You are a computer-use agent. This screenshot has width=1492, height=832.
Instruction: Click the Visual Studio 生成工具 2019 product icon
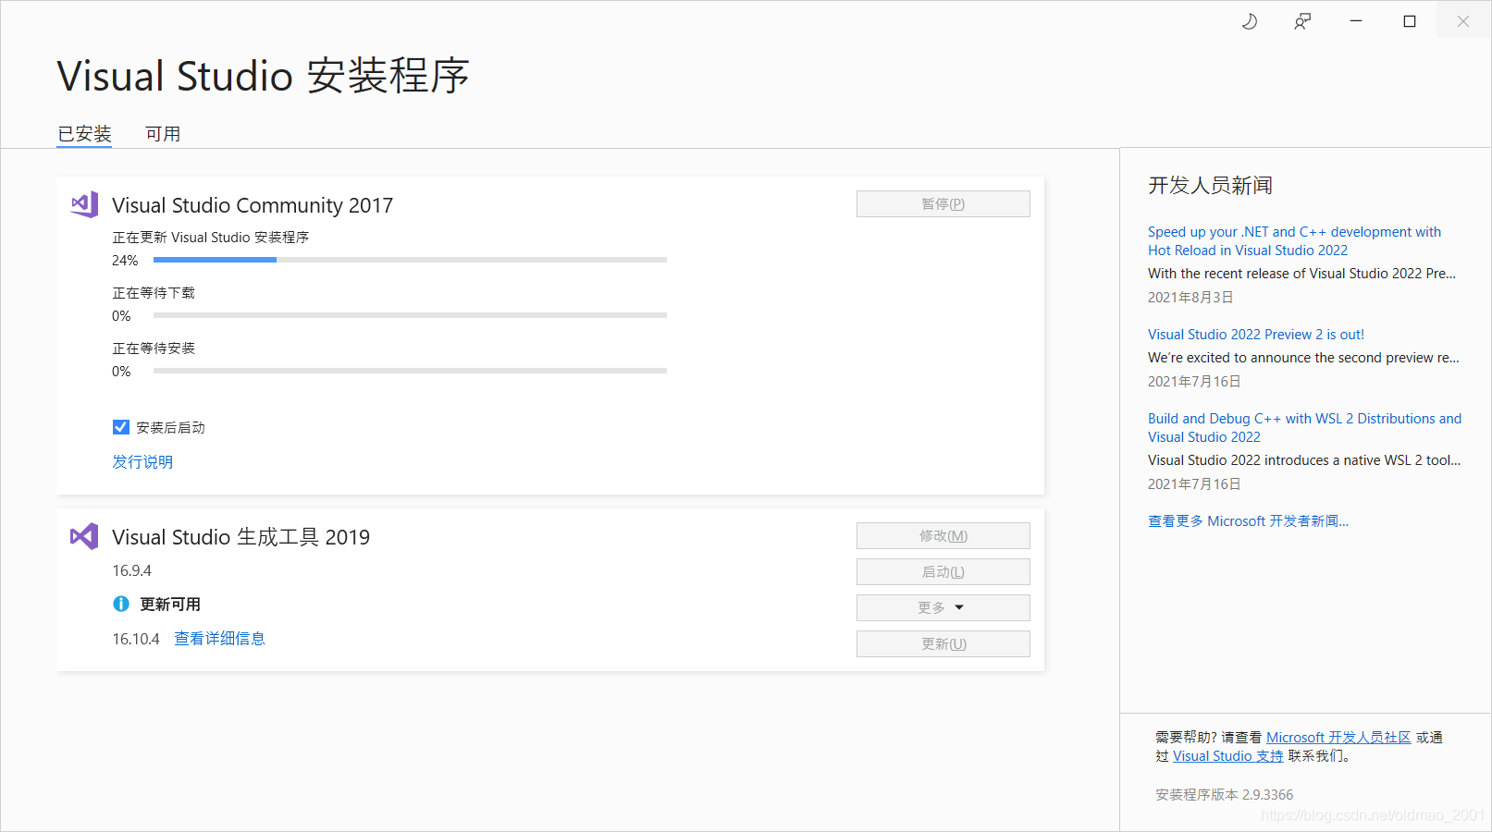tap(84, 536)
